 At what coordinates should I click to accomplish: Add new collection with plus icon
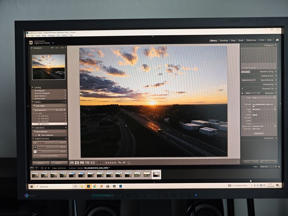point(65,127)
